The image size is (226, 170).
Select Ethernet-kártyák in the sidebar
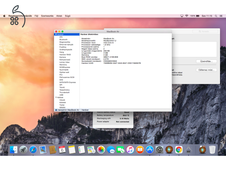[66, 45]
